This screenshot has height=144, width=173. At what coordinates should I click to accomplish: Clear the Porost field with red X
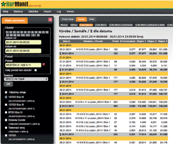(x=44, y=65)
